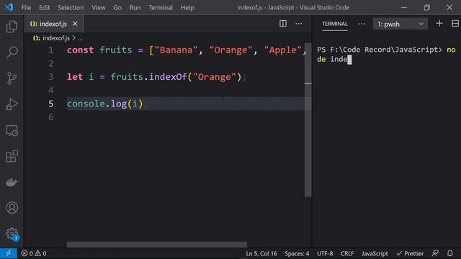Open the Extensions view
This screenshot has width=461, height=259.
pos(12,156)
